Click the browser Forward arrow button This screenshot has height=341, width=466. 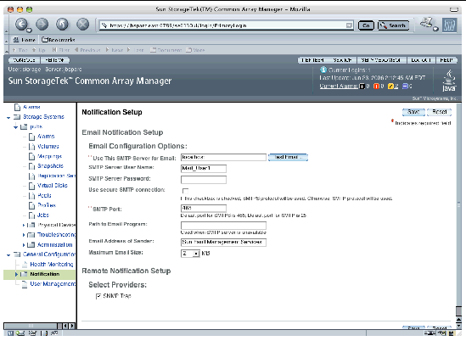[42, 25]
